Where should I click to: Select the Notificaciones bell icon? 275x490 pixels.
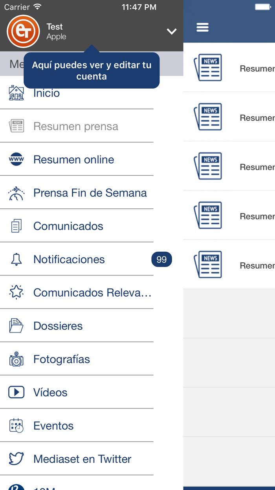tap(16, 259)
